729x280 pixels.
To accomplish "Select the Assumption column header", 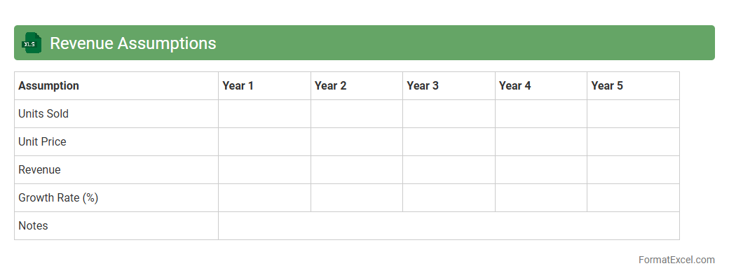I will click(x=48, y=85).
